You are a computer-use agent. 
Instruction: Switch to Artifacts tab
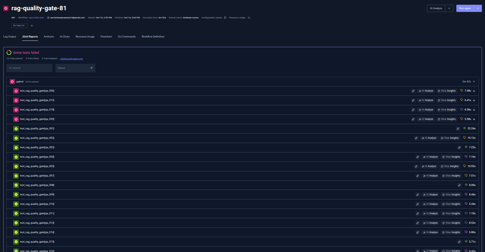49,37
